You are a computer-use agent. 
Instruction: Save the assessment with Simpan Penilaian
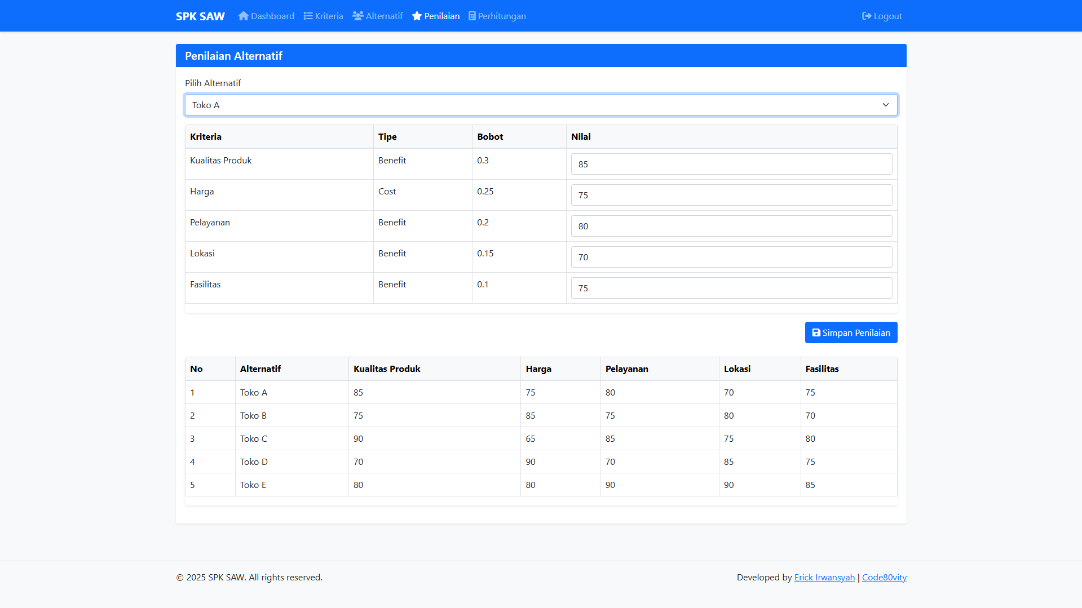[851, 332]
